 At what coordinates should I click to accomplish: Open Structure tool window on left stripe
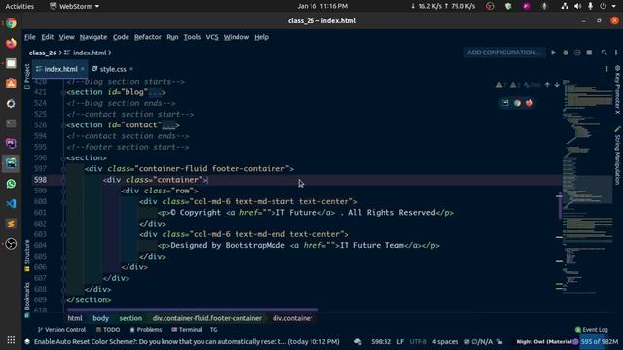(27, 256)
